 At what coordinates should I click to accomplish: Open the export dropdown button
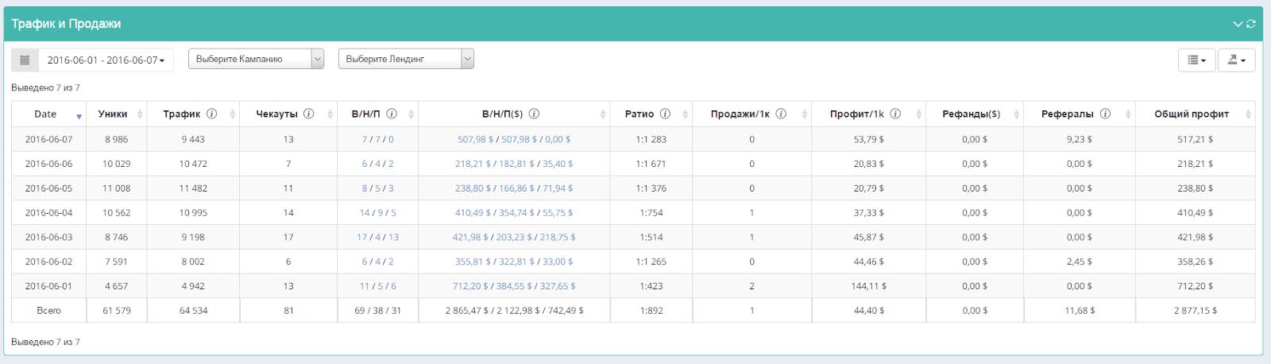pos(1235,60)
